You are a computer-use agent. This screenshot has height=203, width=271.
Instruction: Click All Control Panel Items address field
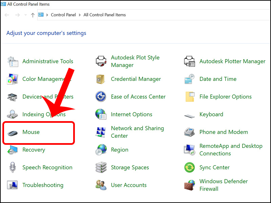coord(104,15)
